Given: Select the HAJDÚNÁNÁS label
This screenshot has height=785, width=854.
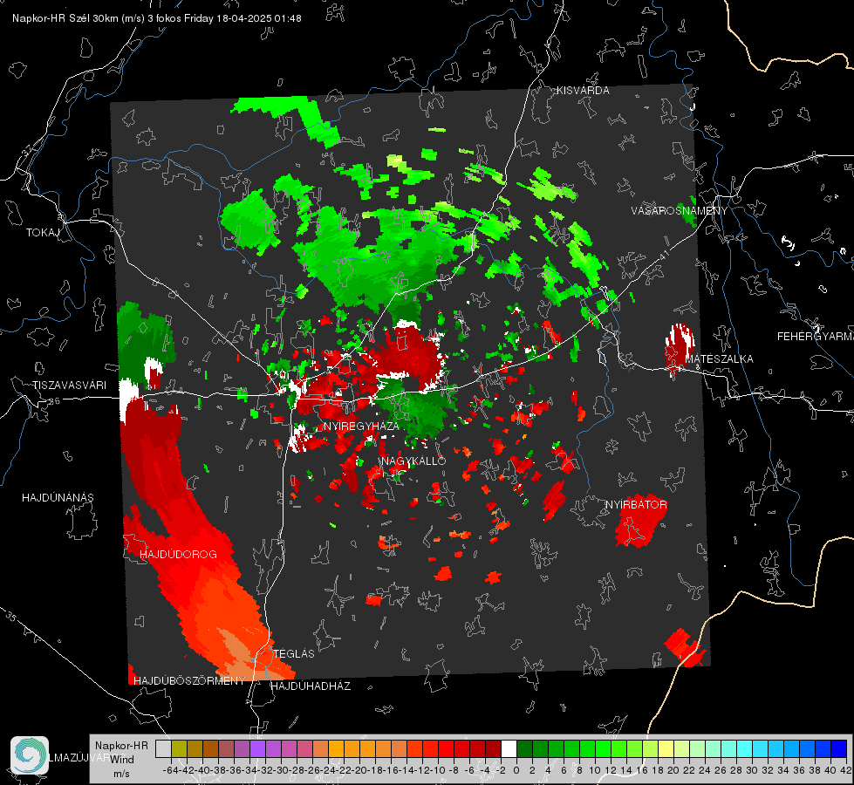Looking at the screenshot, I should pyautogui.click(x=58, y=497).
